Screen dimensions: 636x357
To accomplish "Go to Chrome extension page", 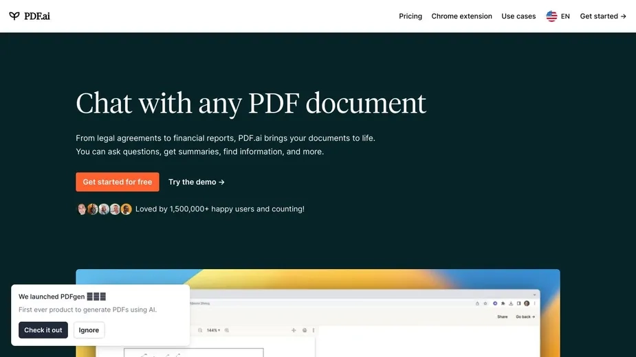I will point(461,16).
